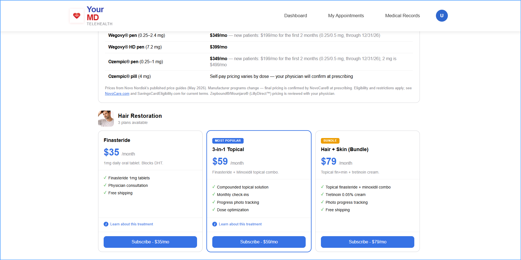Click 'Photo progress tracking' feature in bundle
Viewport: 521px width, 260px height.
click(347, 202)
